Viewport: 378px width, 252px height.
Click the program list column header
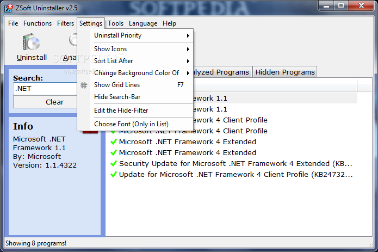tap(275, 85)
